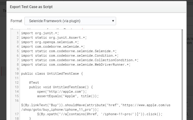This screenshot has height=120, width=193.
Task: Click the import static Selenide.* line
Action: 69,51
